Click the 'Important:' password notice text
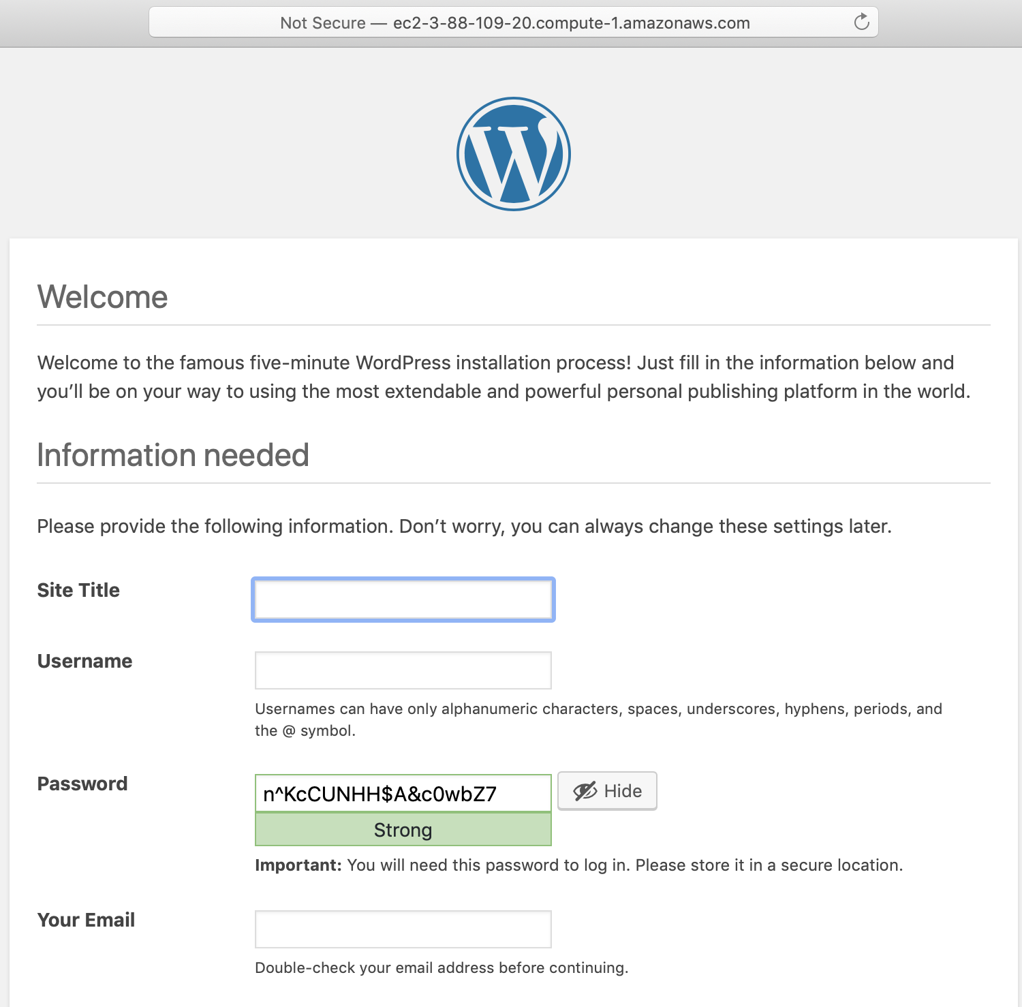Image resolution: width=1022 pixels, height=1007 pixels. pos(579,865)
